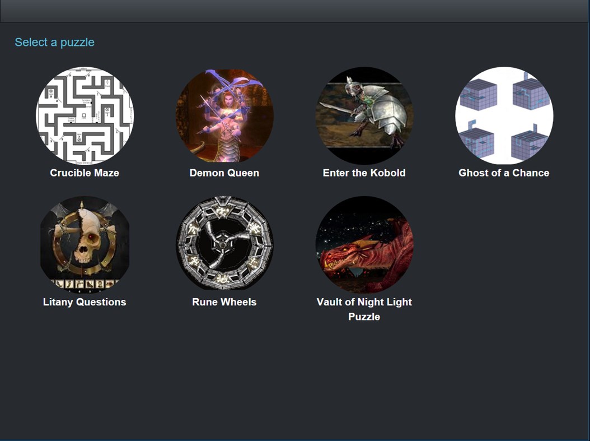Open the Crucible Maze puzzle image
The height and width of the screenshot is (441, 590).
85,115
